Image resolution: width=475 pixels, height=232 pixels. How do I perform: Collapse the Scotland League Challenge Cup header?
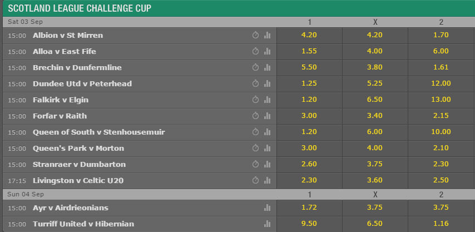[239, 8]
